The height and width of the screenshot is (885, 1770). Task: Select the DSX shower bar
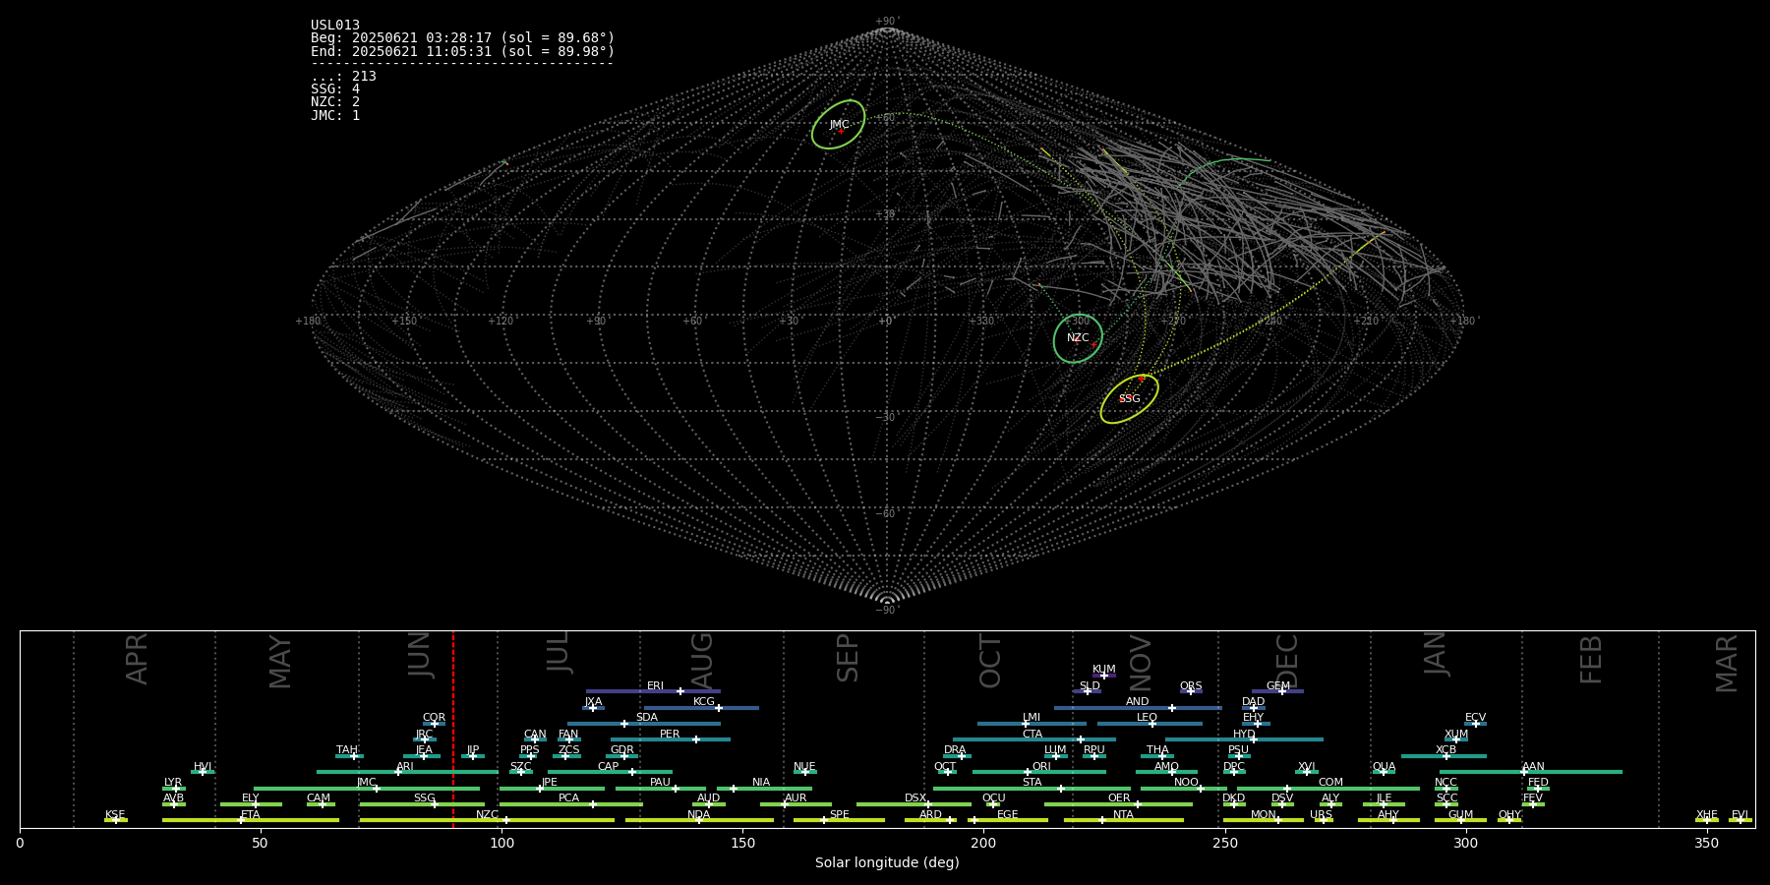pyautogui.click(x=914, y=804)
